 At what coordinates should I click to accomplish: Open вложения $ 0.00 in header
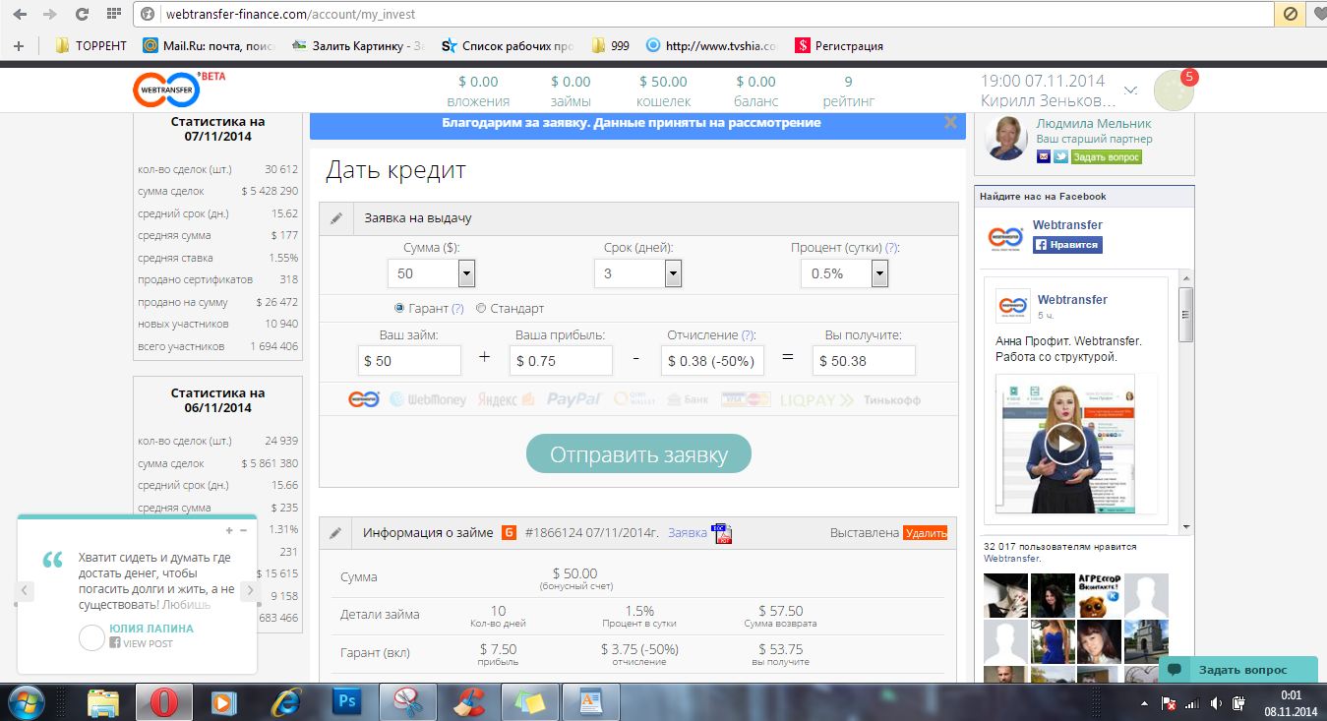point(478,90)
